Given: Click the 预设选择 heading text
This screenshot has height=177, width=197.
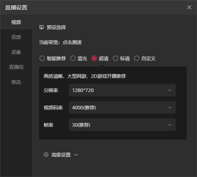Looking at the screenshot, I should 56,28.
